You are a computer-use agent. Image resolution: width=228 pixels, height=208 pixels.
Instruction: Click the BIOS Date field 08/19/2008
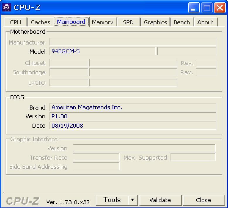point(133,126)
